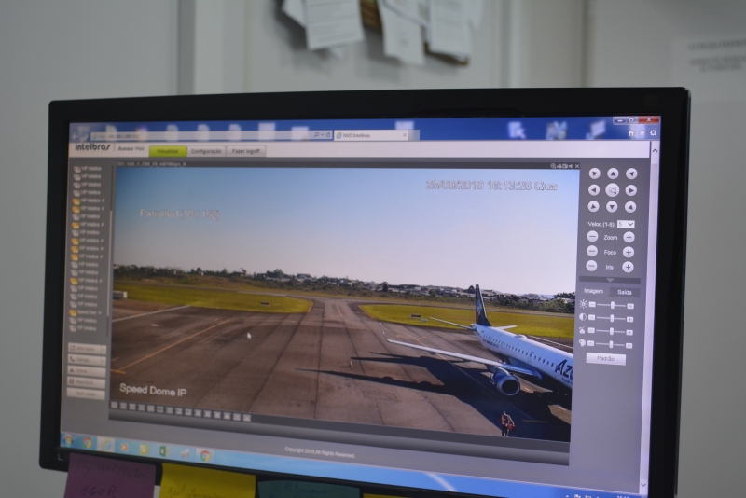Click the Windows Start button
Image resolution: width=746 pixels, height=498 pixels.
(68, 439)
